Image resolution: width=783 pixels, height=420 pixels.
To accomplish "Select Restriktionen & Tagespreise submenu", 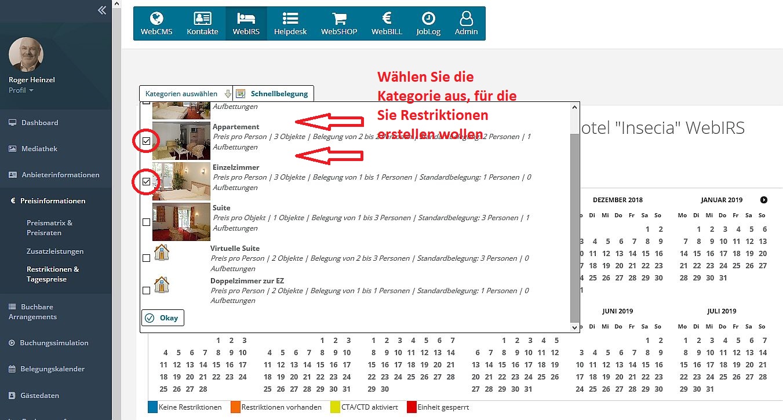I will coord(53,274).
